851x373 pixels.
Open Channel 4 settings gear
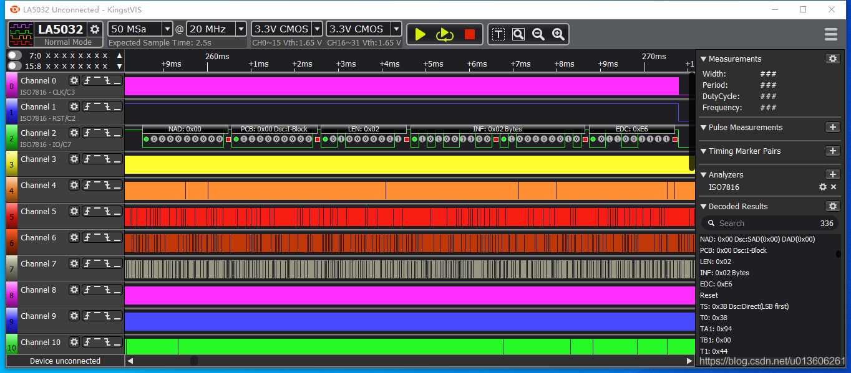tap(74, 185)
